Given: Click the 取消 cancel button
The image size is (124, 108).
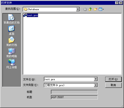Looking at the screenshot, I should coord(113,85).
